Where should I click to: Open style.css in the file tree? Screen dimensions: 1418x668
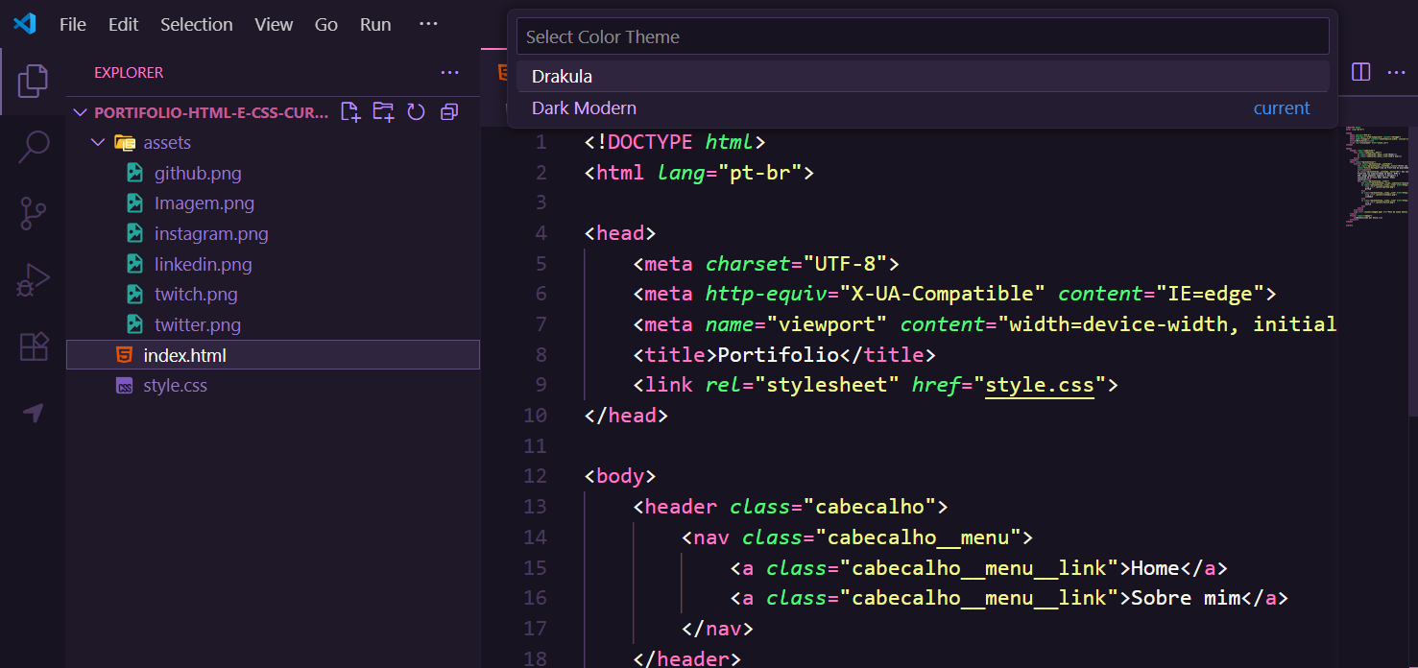click(x=175, y=386)
